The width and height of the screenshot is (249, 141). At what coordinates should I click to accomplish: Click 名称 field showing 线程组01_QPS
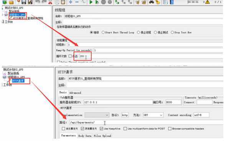pos(143,16)
